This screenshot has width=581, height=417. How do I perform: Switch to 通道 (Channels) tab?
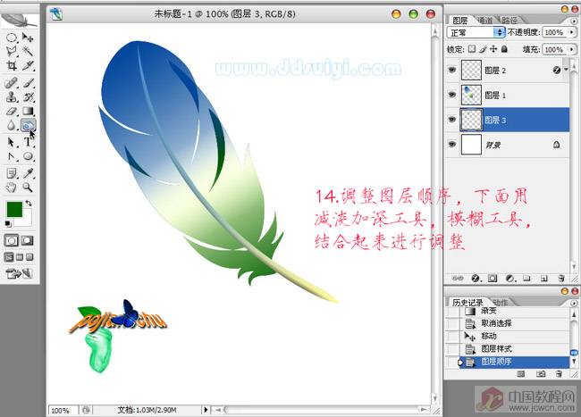[x=485, y=21]
